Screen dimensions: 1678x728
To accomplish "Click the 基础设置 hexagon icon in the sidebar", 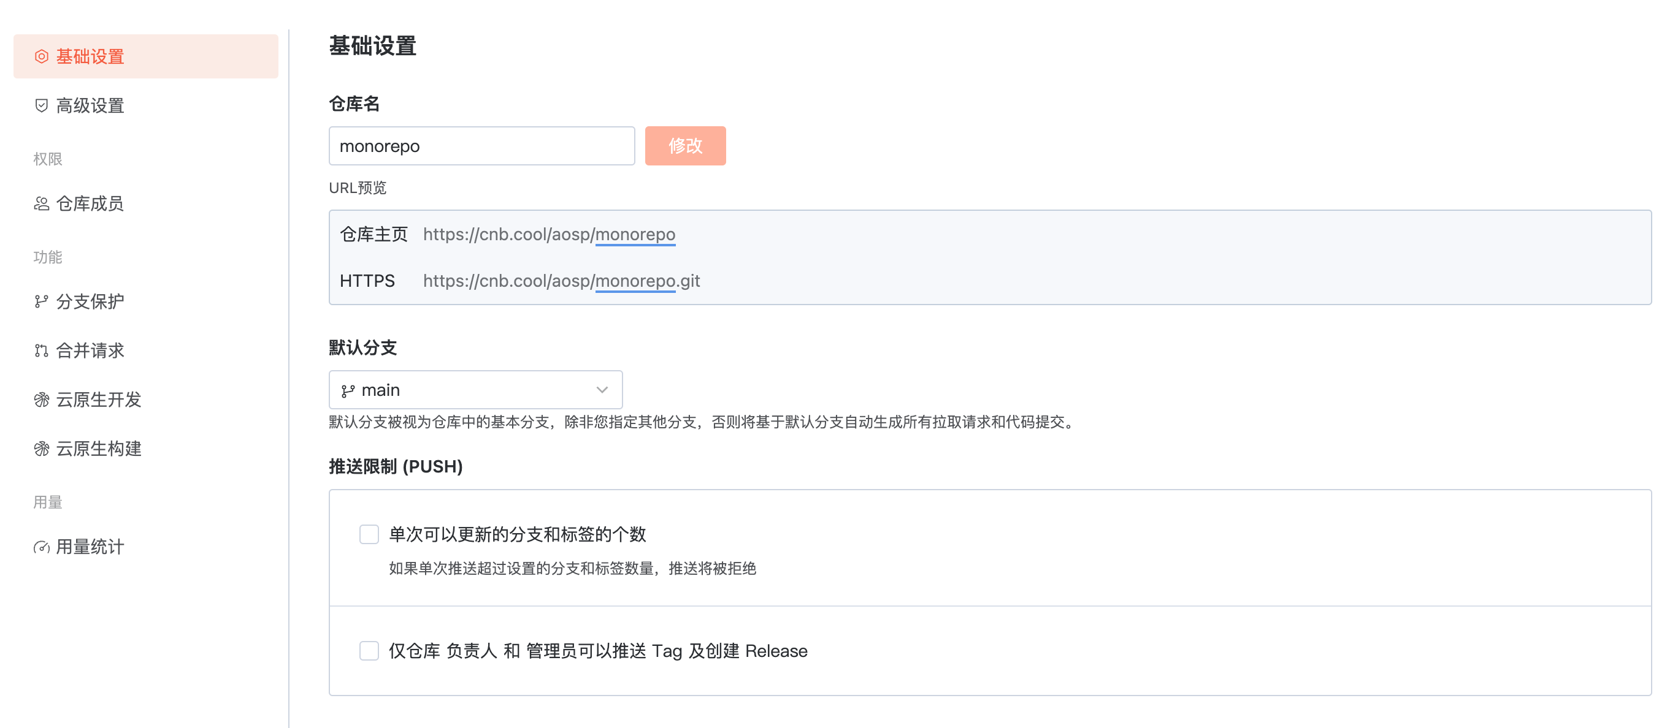I will pos(42,56).
